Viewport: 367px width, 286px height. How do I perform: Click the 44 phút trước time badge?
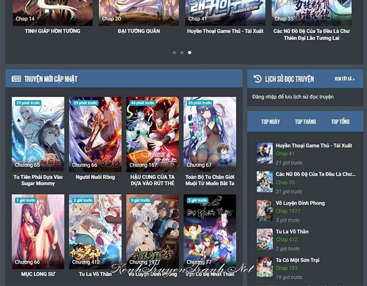(x=142, y=103)
